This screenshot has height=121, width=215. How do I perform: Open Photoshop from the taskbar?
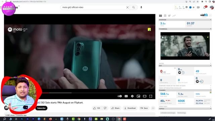pyautogui.click(x=21, y=119)
